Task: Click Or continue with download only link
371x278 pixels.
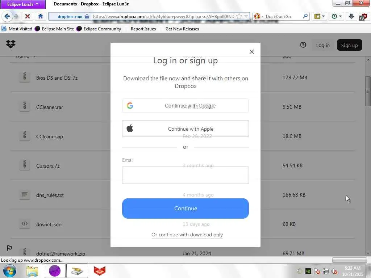Action: coord(187,235)
